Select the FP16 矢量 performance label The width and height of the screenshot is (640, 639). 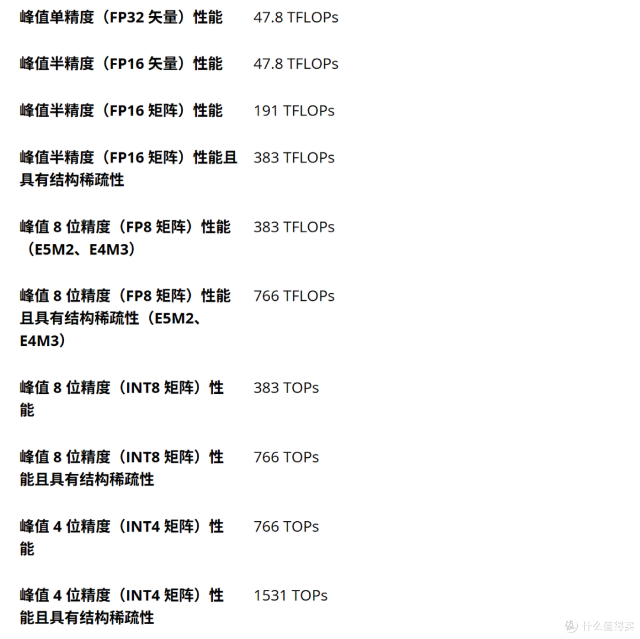(121, 64)
